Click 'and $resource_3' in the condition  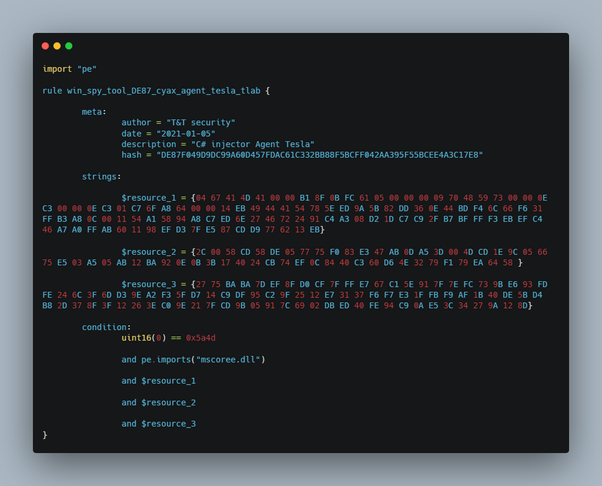click(x=159, y=424)
